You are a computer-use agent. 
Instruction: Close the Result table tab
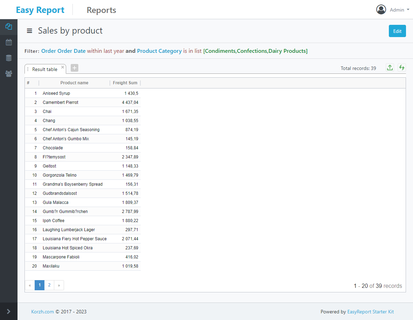tap(63, 66)
